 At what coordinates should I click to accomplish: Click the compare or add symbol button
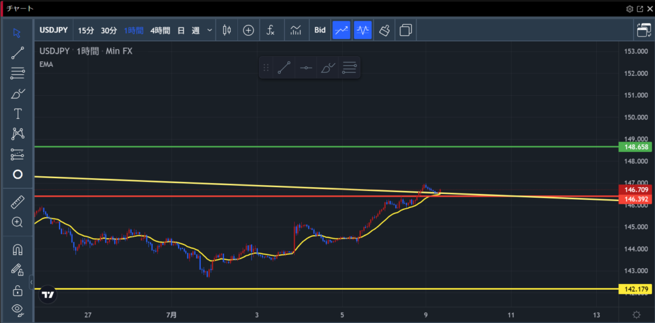[x=249, y=30]
